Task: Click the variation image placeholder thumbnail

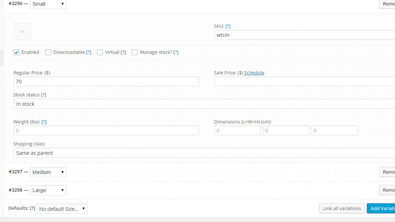Action: click(22, 32)
